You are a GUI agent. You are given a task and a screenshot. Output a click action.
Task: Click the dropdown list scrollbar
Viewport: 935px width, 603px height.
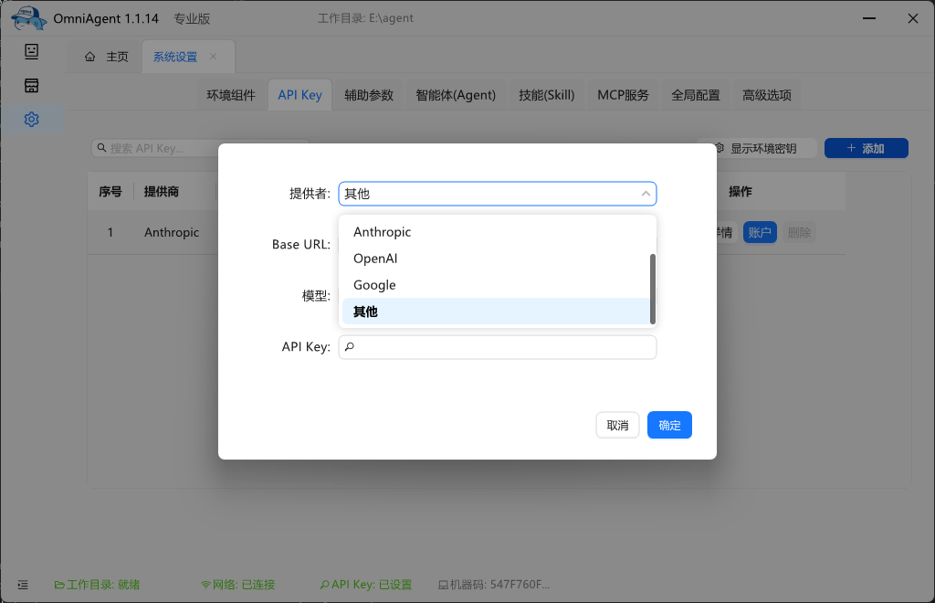(x=652, y=288)
